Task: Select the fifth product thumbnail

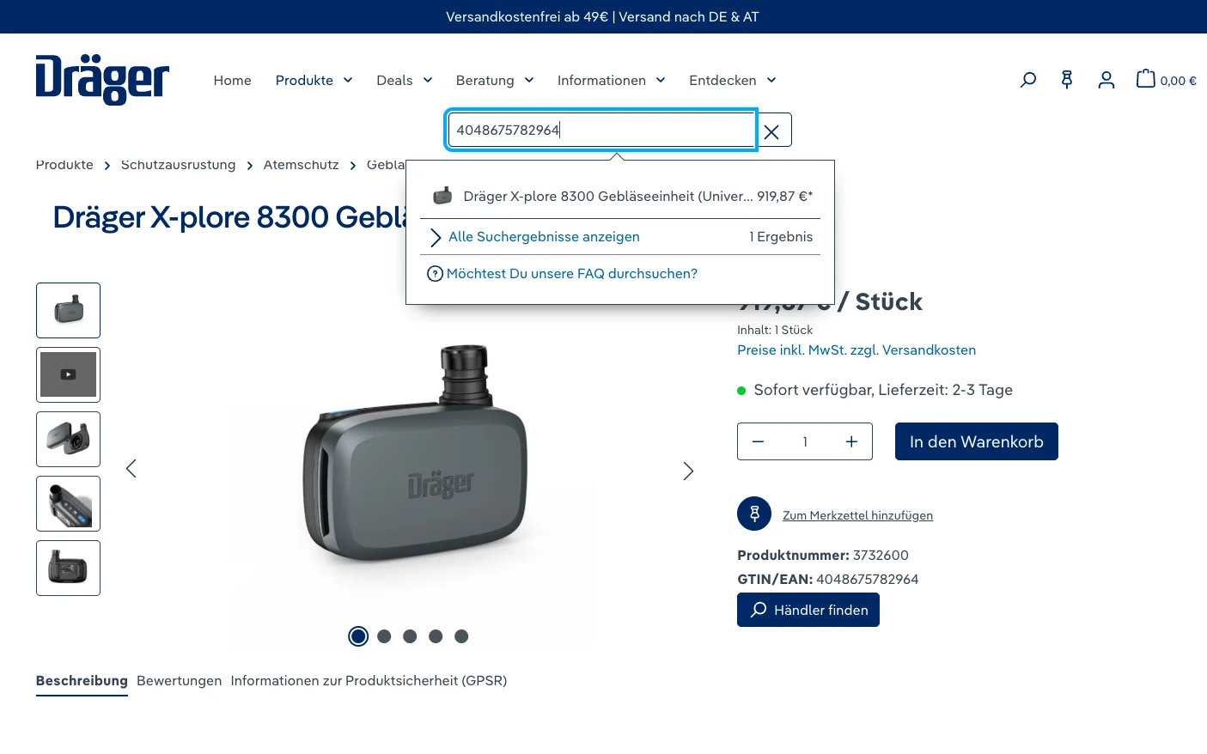Action: (68, 568)
